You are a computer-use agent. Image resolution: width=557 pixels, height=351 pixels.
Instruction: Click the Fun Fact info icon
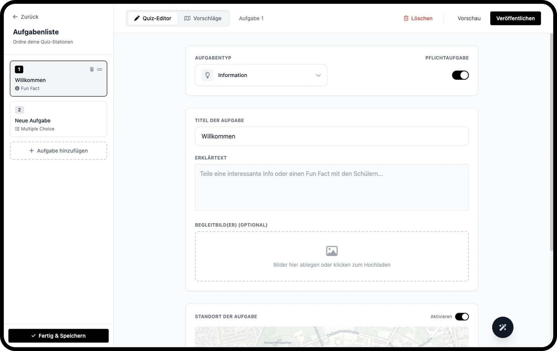tap(17, 88)
